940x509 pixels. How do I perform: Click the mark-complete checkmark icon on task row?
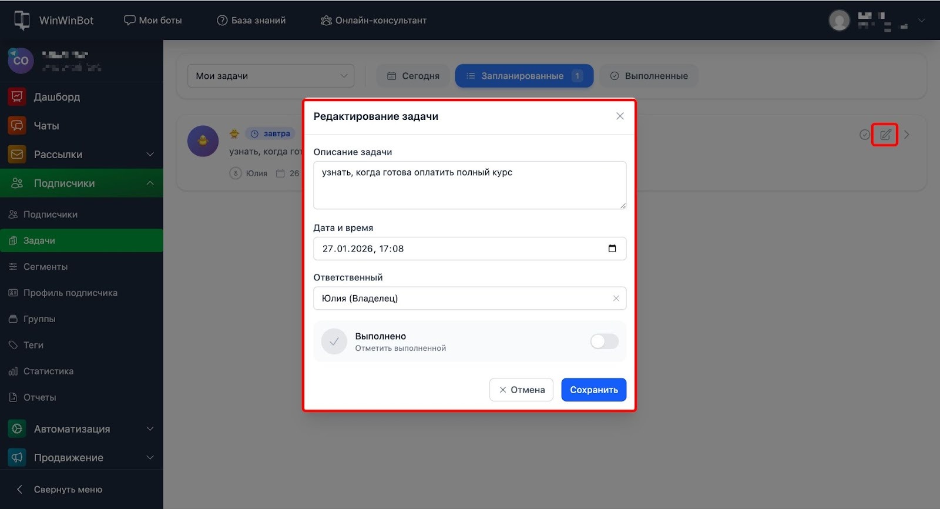[864, 135]
